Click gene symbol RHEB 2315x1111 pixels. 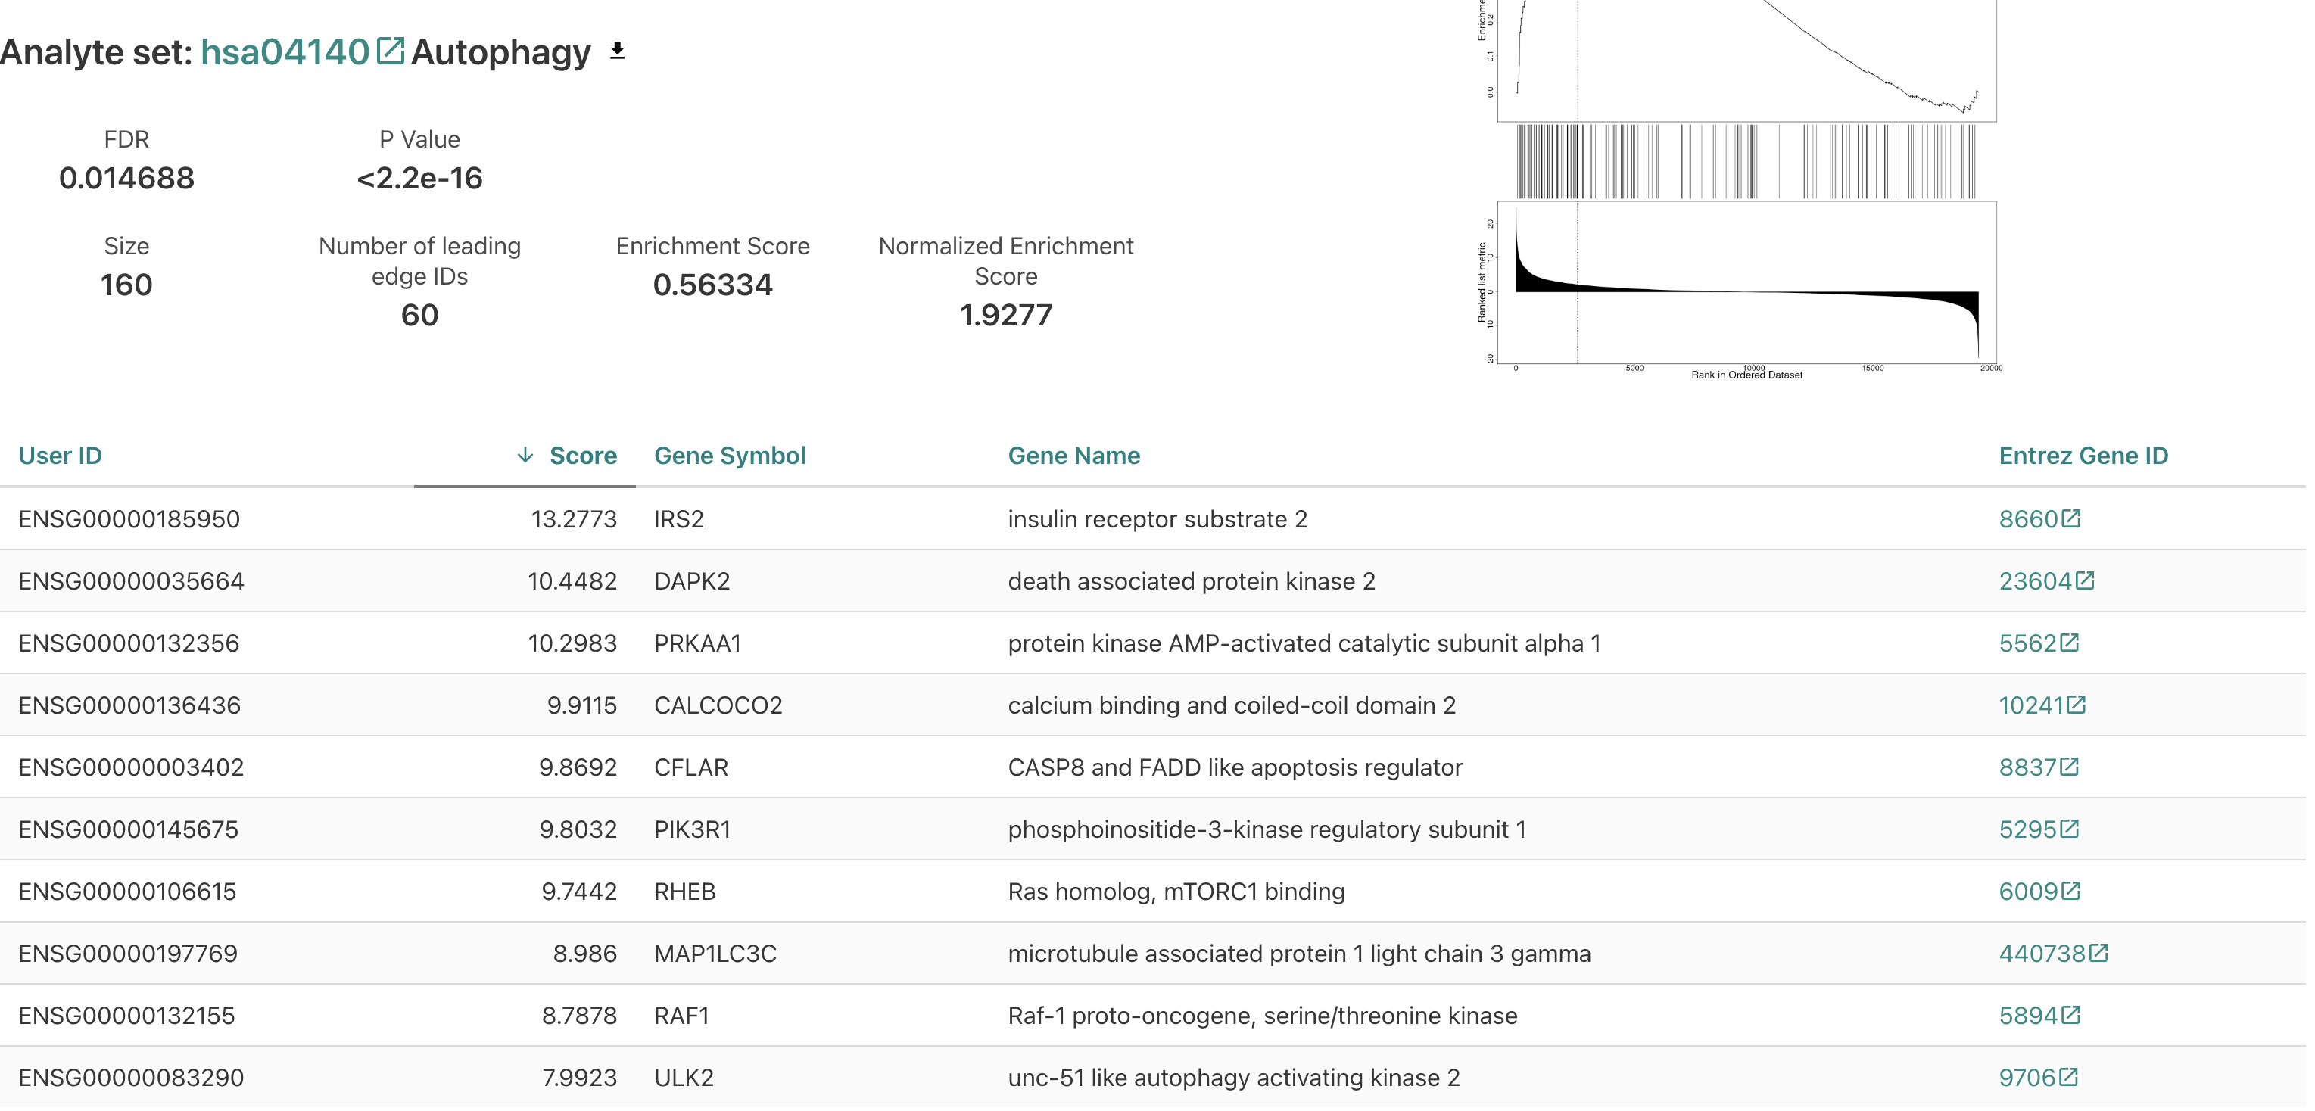[x=685, y=891]
